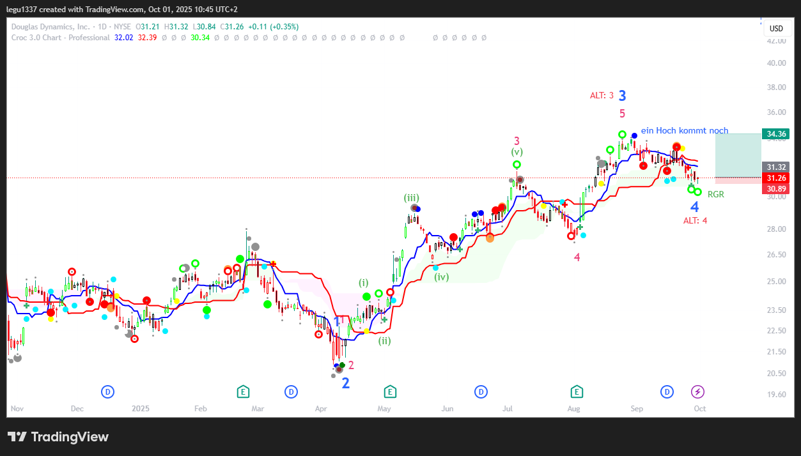Click the 34.36 target price label

776,134
